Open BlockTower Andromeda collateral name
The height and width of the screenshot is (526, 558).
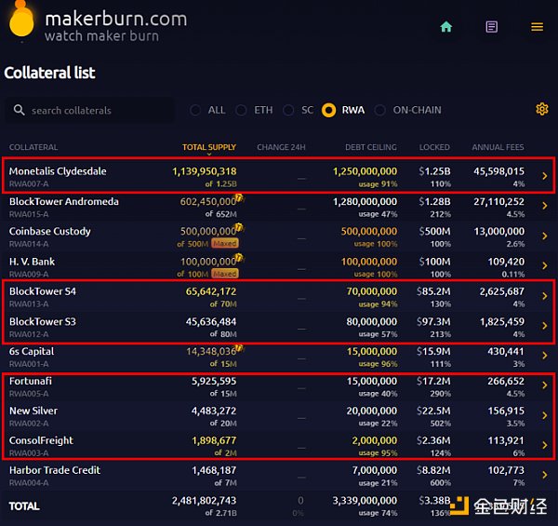pyautogui.click(x=64, y=202)
